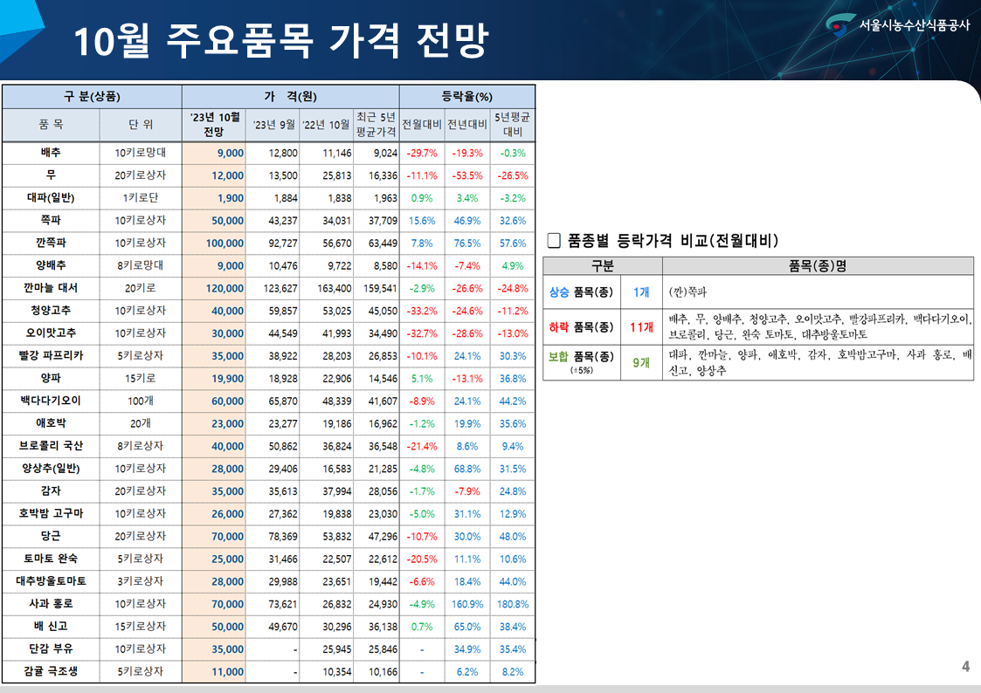Click the 품목(종)명 column header
This screenshot has width=981, height=693.
818,266
